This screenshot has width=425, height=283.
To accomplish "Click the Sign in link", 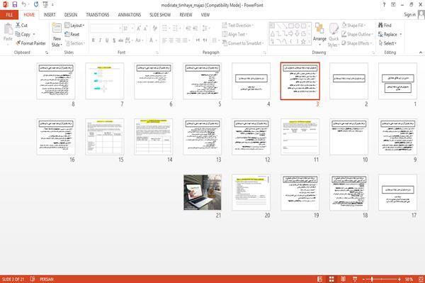I will click(409, 15).
